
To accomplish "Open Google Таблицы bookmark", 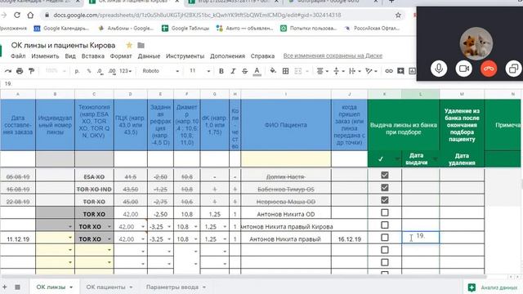I will [x=186, y=29].
